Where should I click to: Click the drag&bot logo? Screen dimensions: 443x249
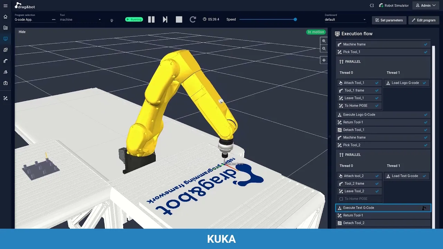(25, 6)
